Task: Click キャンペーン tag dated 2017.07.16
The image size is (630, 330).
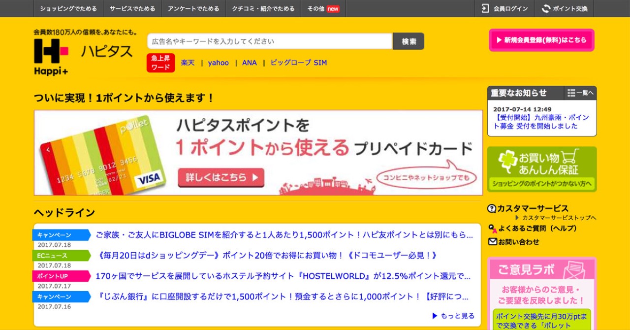Action: [x=62, y=297]
